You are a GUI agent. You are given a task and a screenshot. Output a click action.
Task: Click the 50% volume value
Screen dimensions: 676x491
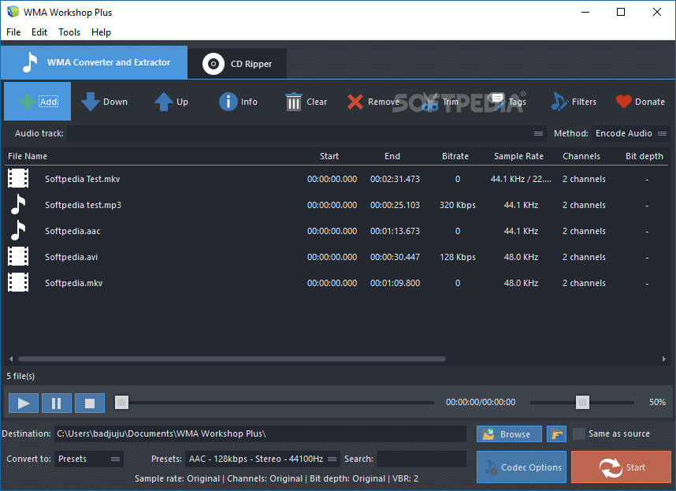[x=657, y=402]
